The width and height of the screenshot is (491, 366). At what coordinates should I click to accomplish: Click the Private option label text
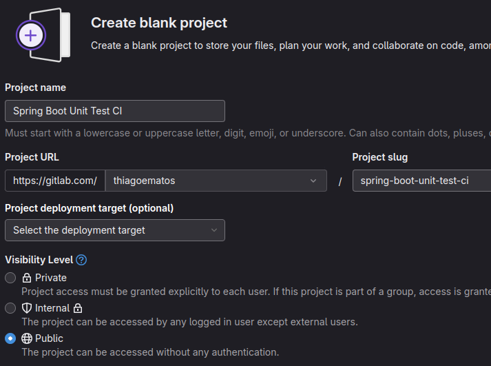point(51,278)
